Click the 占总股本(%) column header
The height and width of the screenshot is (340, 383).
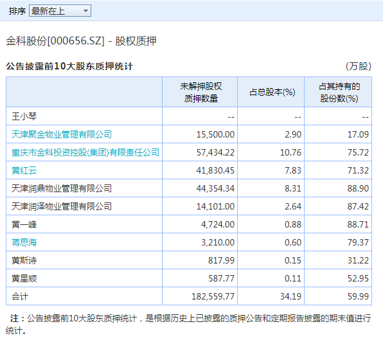272,93
